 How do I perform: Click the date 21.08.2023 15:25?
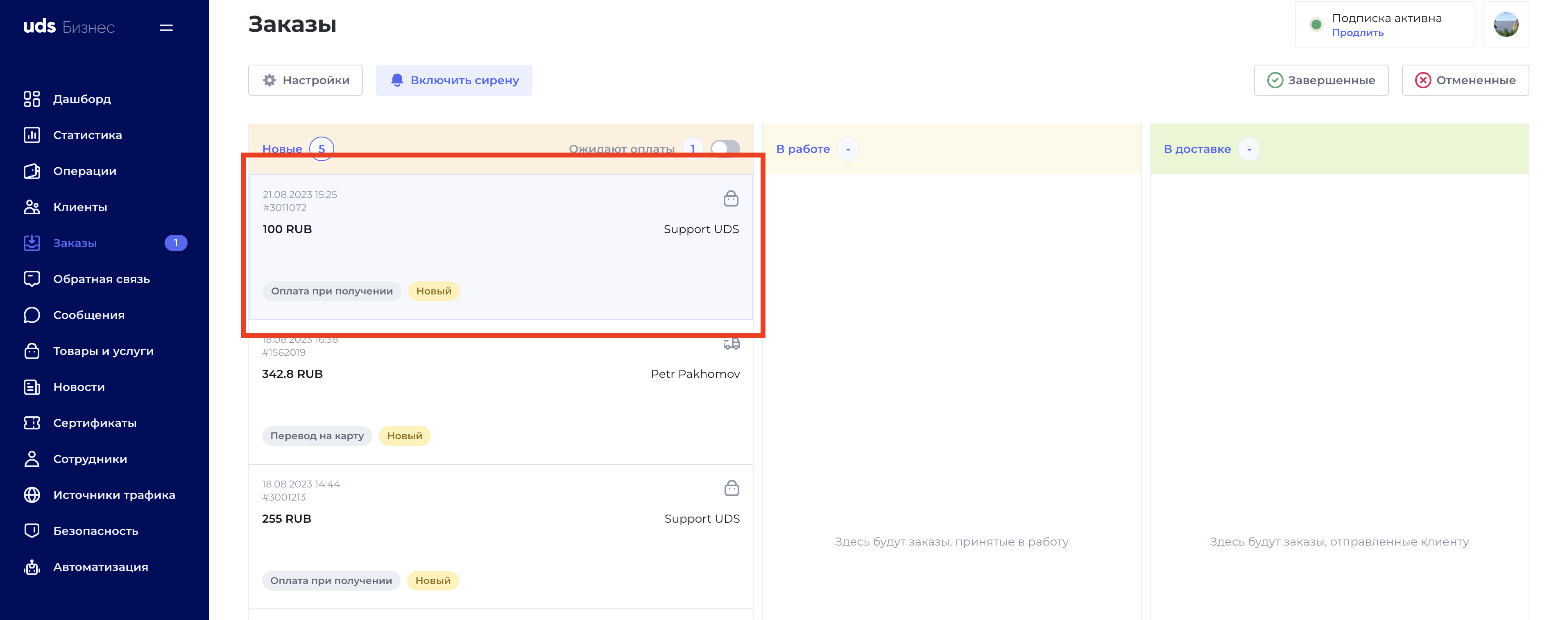point(299,194)
